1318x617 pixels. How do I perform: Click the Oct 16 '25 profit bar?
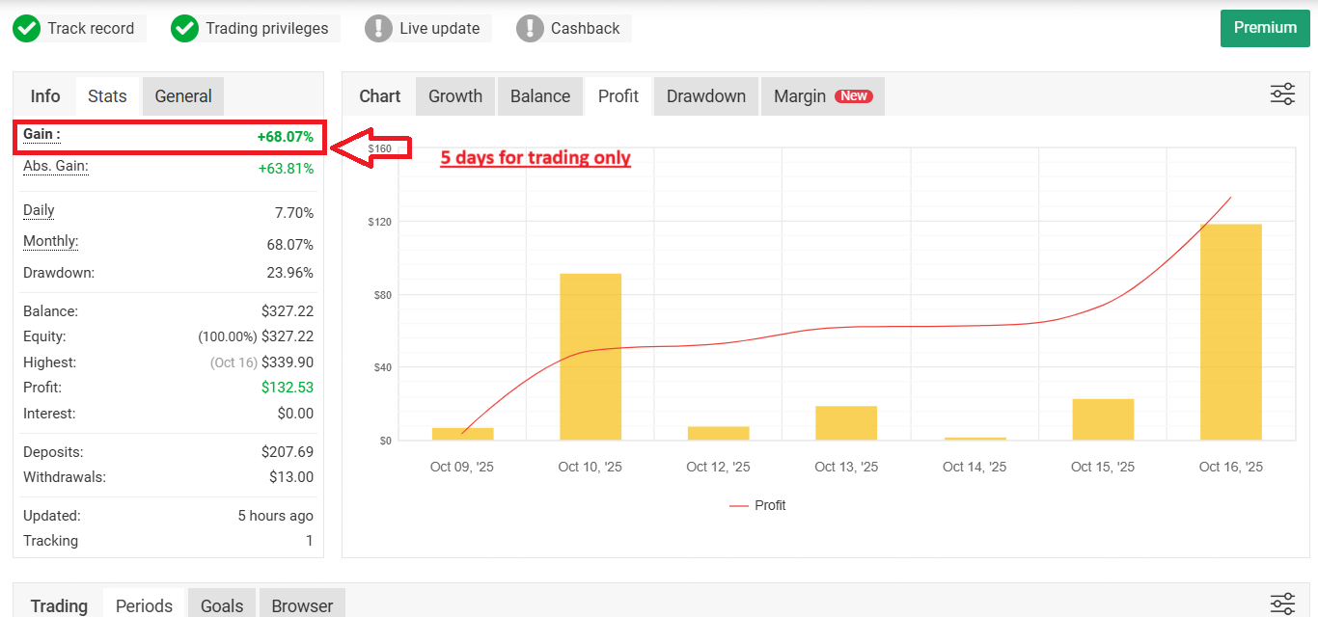1231,333
